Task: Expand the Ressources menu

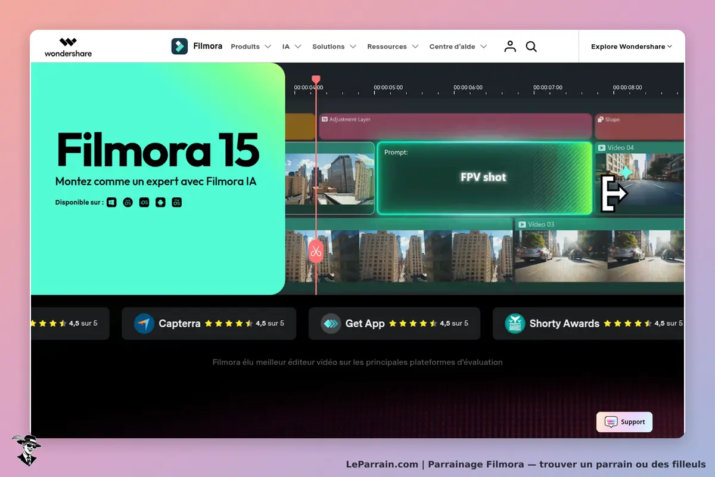Action: pos(393,47)
